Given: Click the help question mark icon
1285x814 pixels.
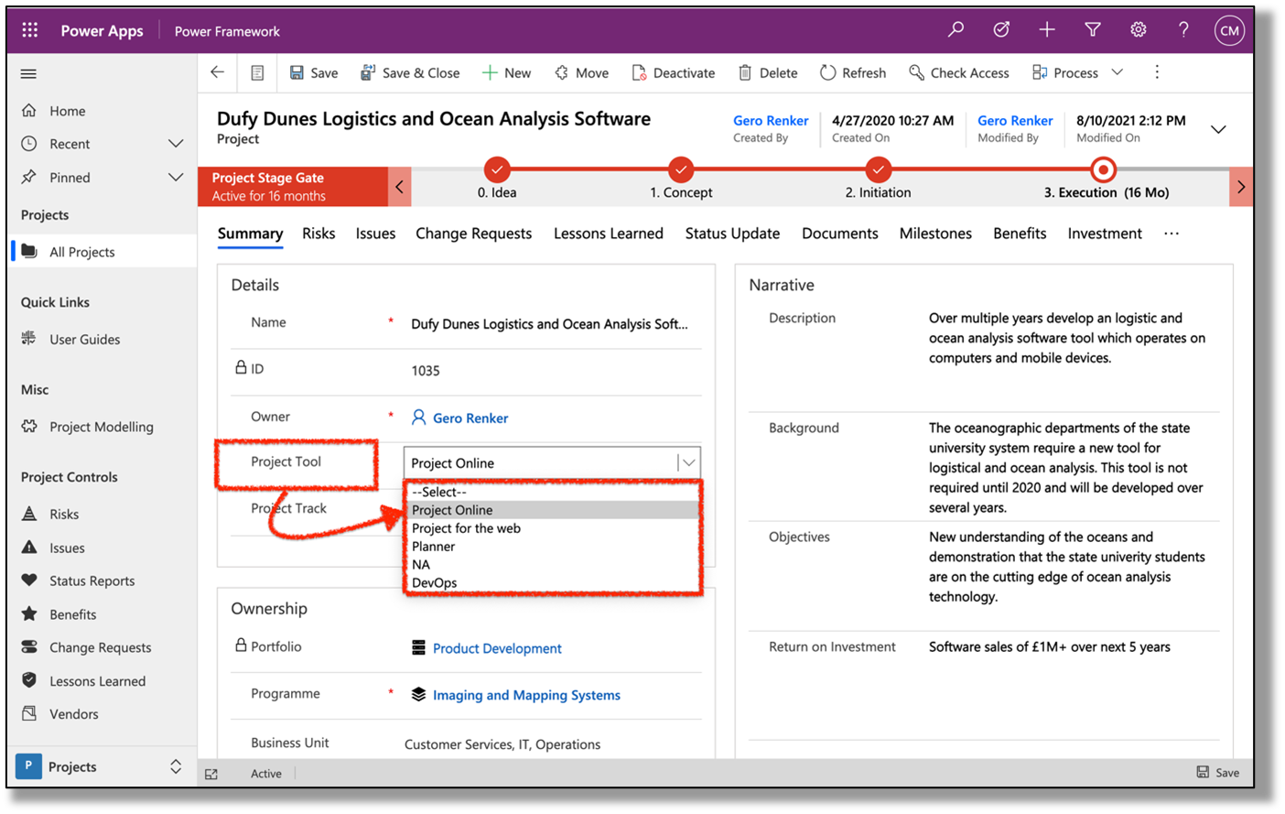Looking at the screenshot, I should [x=1183, y=30].
